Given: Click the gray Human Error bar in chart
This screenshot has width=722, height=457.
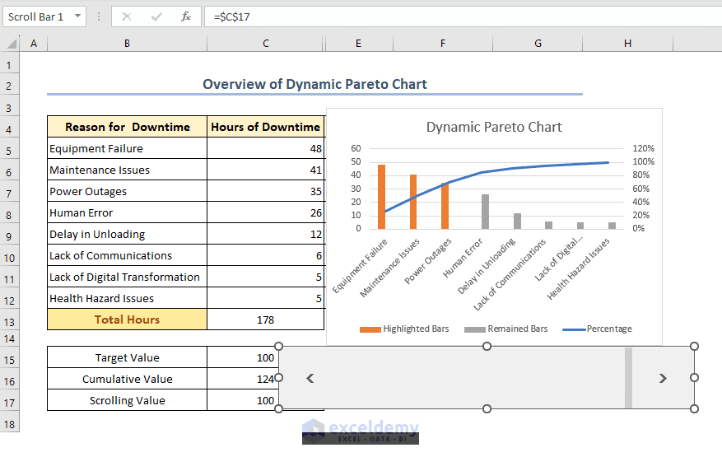Looking at the screenshot, I should [x=486, y=212].
